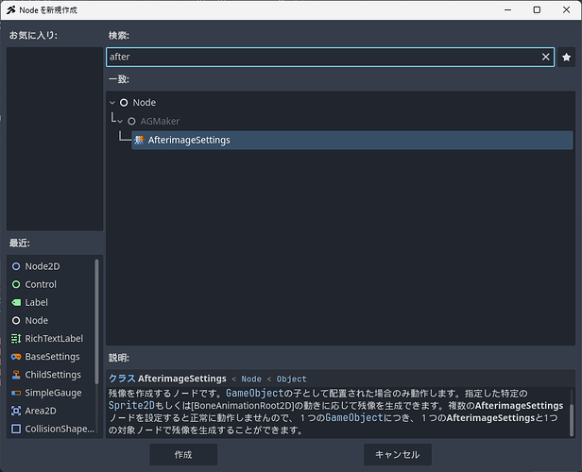
Task: Click the recent list scrollbar
Action: point(97,322)
